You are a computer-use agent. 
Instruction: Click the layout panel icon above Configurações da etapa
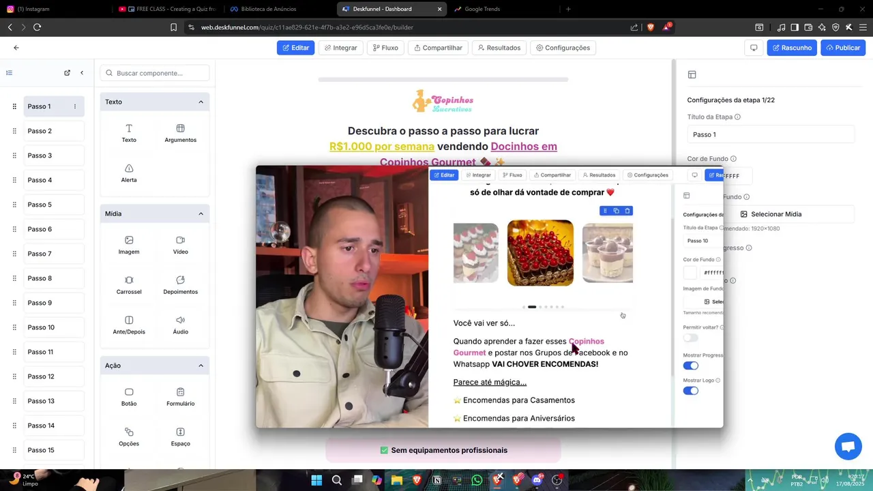pos(692,75)
